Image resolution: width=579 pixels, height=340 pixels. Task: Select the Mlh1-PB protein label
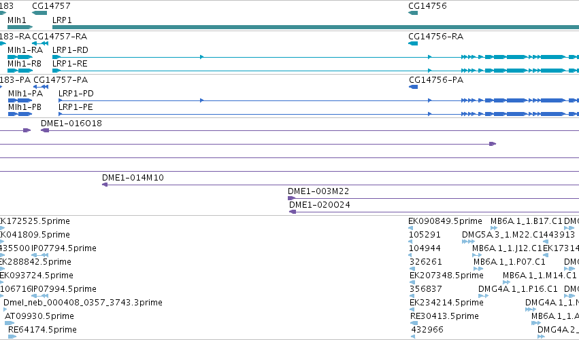coord(24,107)
